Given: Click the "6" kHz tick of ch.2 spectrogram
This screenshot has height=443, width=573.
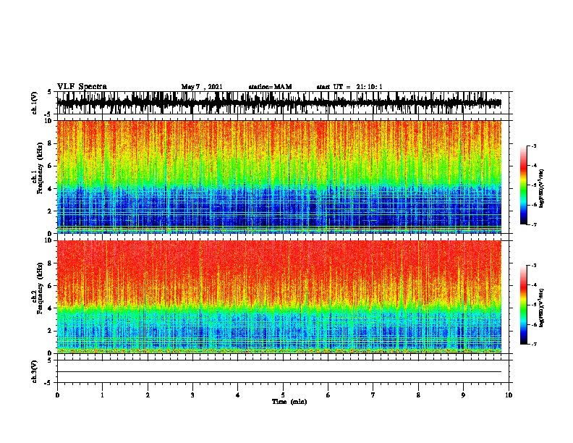Looking at the screenshot, I should click(x=50, y=286).
